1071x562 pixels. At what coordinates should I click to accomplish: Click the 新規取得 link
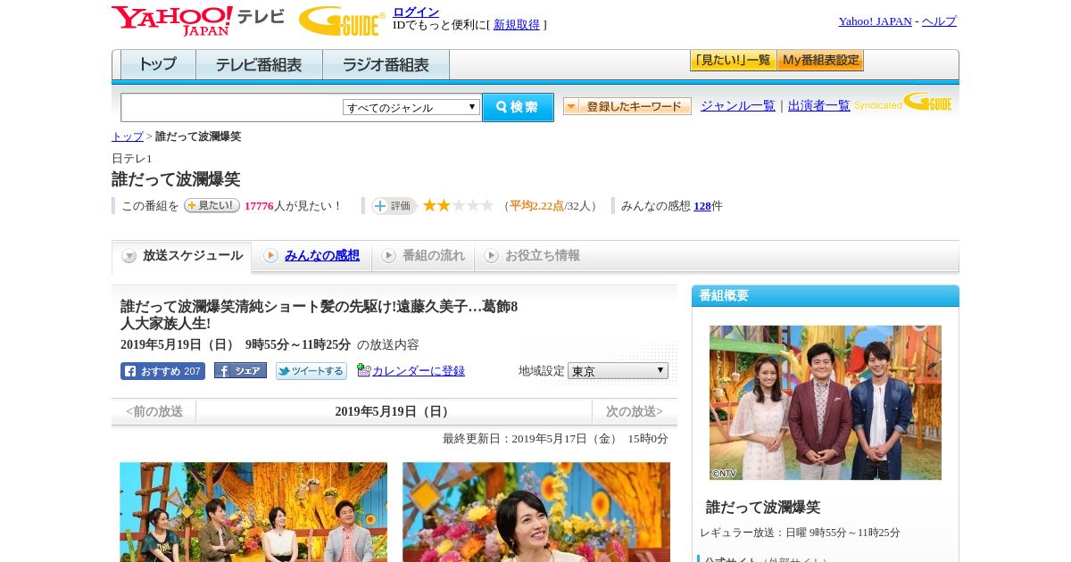click(x=517, y=25)
